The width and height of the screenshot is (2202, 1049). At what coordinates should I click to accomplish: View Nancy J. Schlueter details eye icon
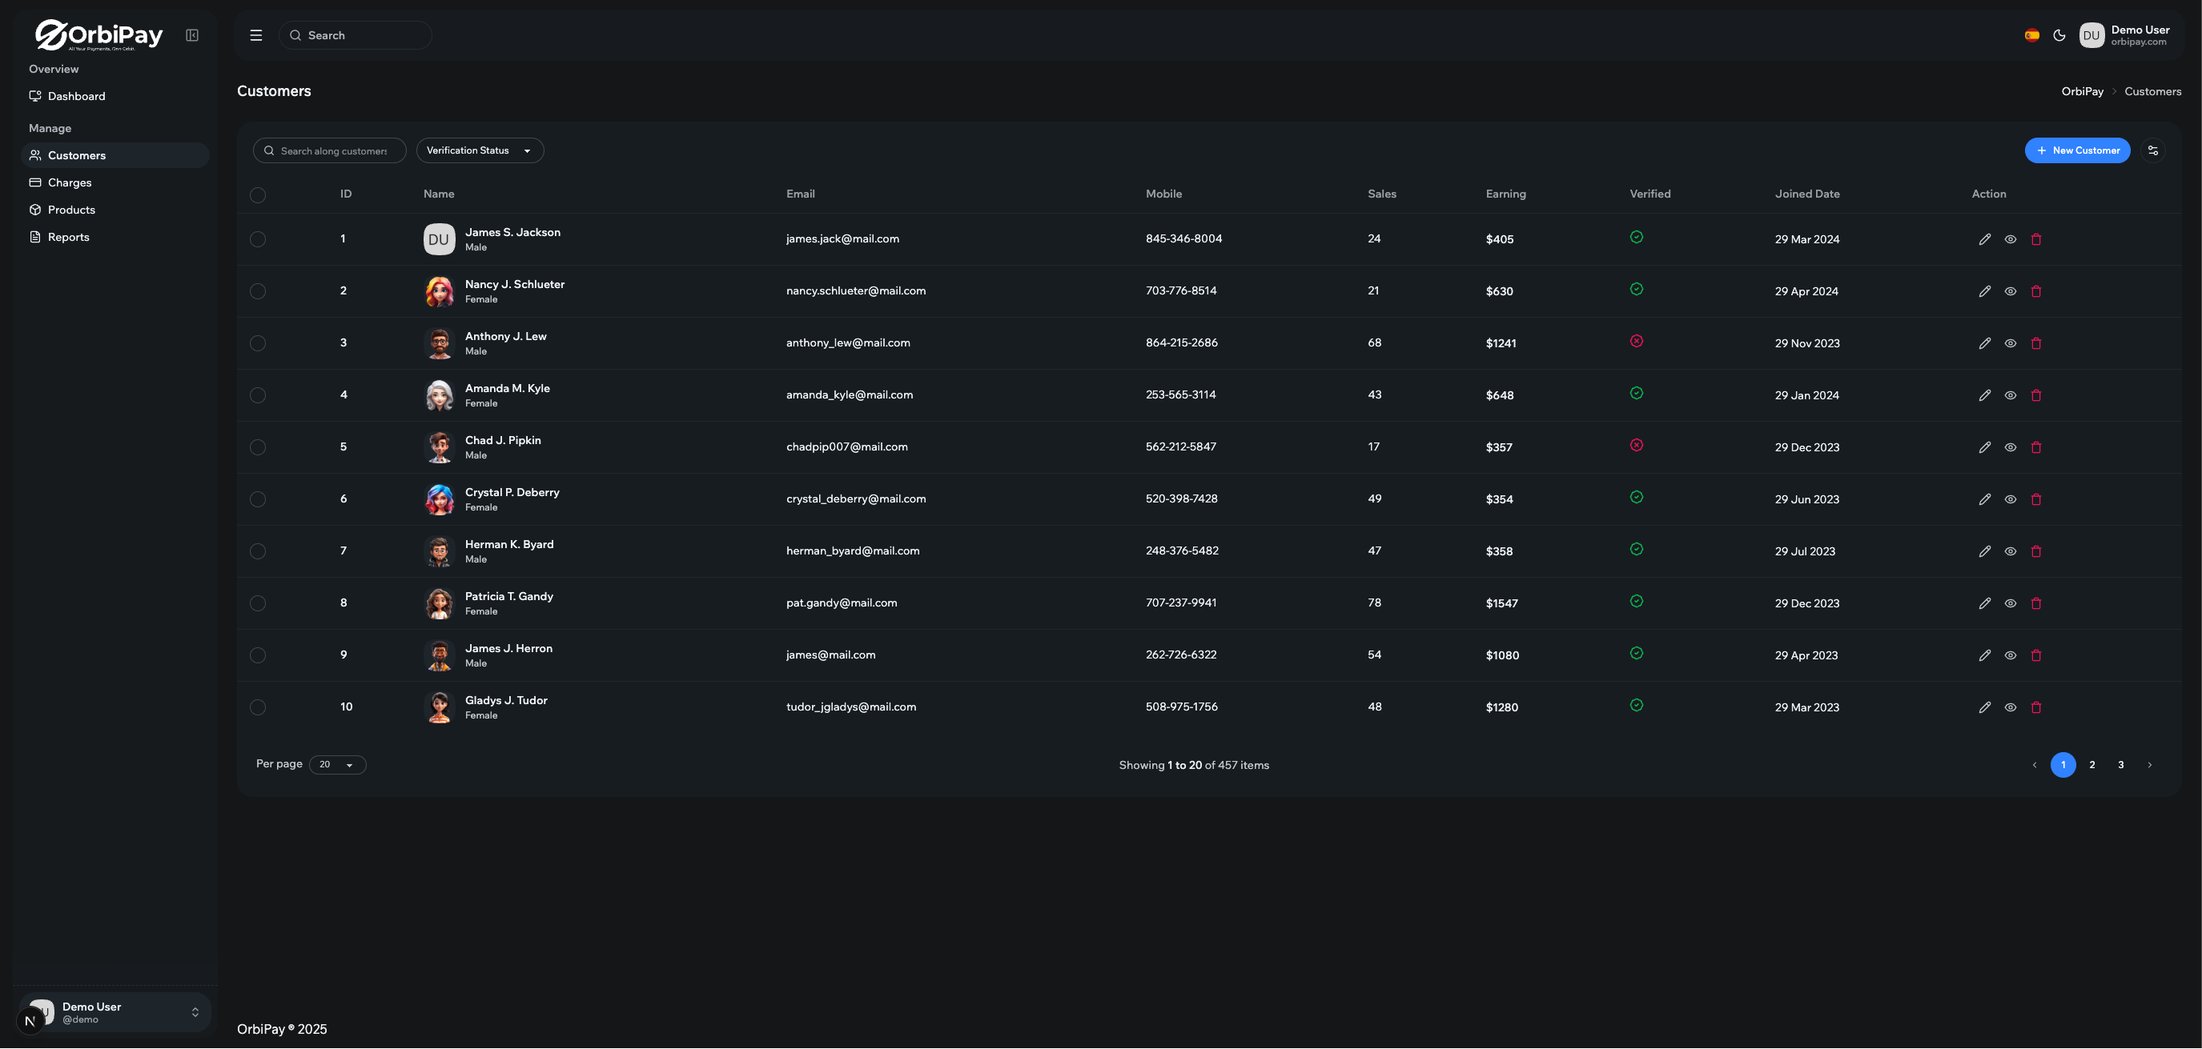(2011, 291)
